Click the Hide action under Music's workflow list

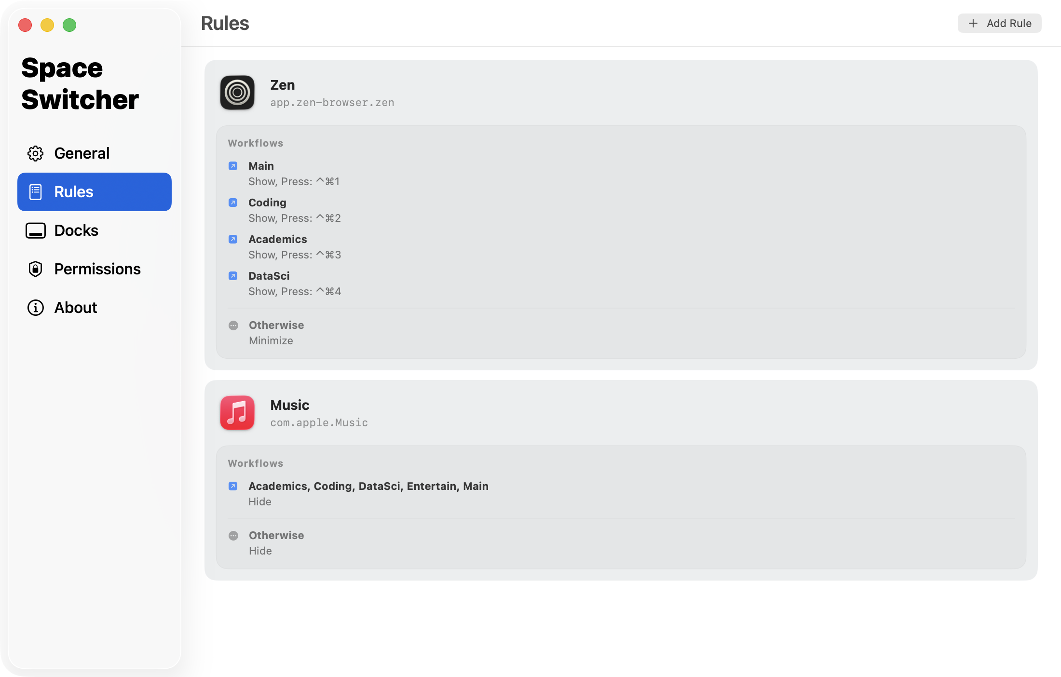[x=260, y=501]
